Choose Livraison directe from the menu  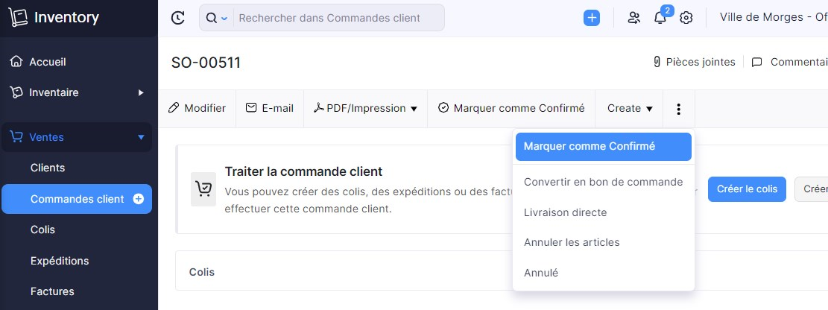(603, 213)
